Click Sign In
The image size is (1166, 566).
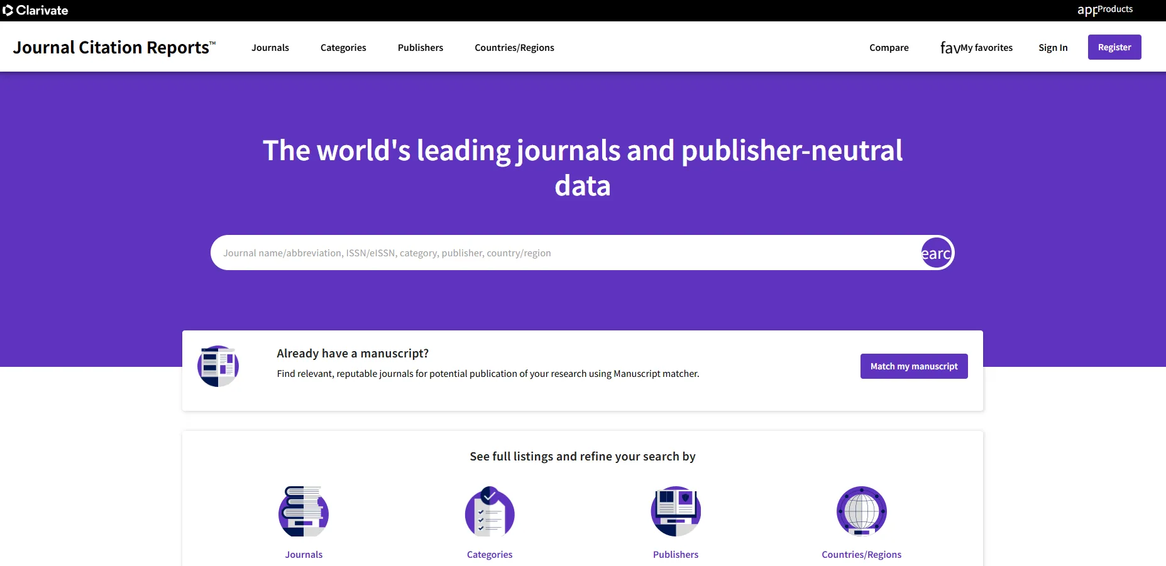tap(1053, 48)
